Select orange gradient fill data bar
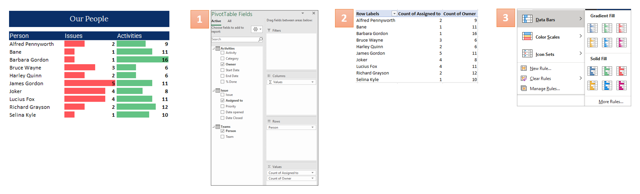Viewport: 640px width, 194px height. (593, 43)
